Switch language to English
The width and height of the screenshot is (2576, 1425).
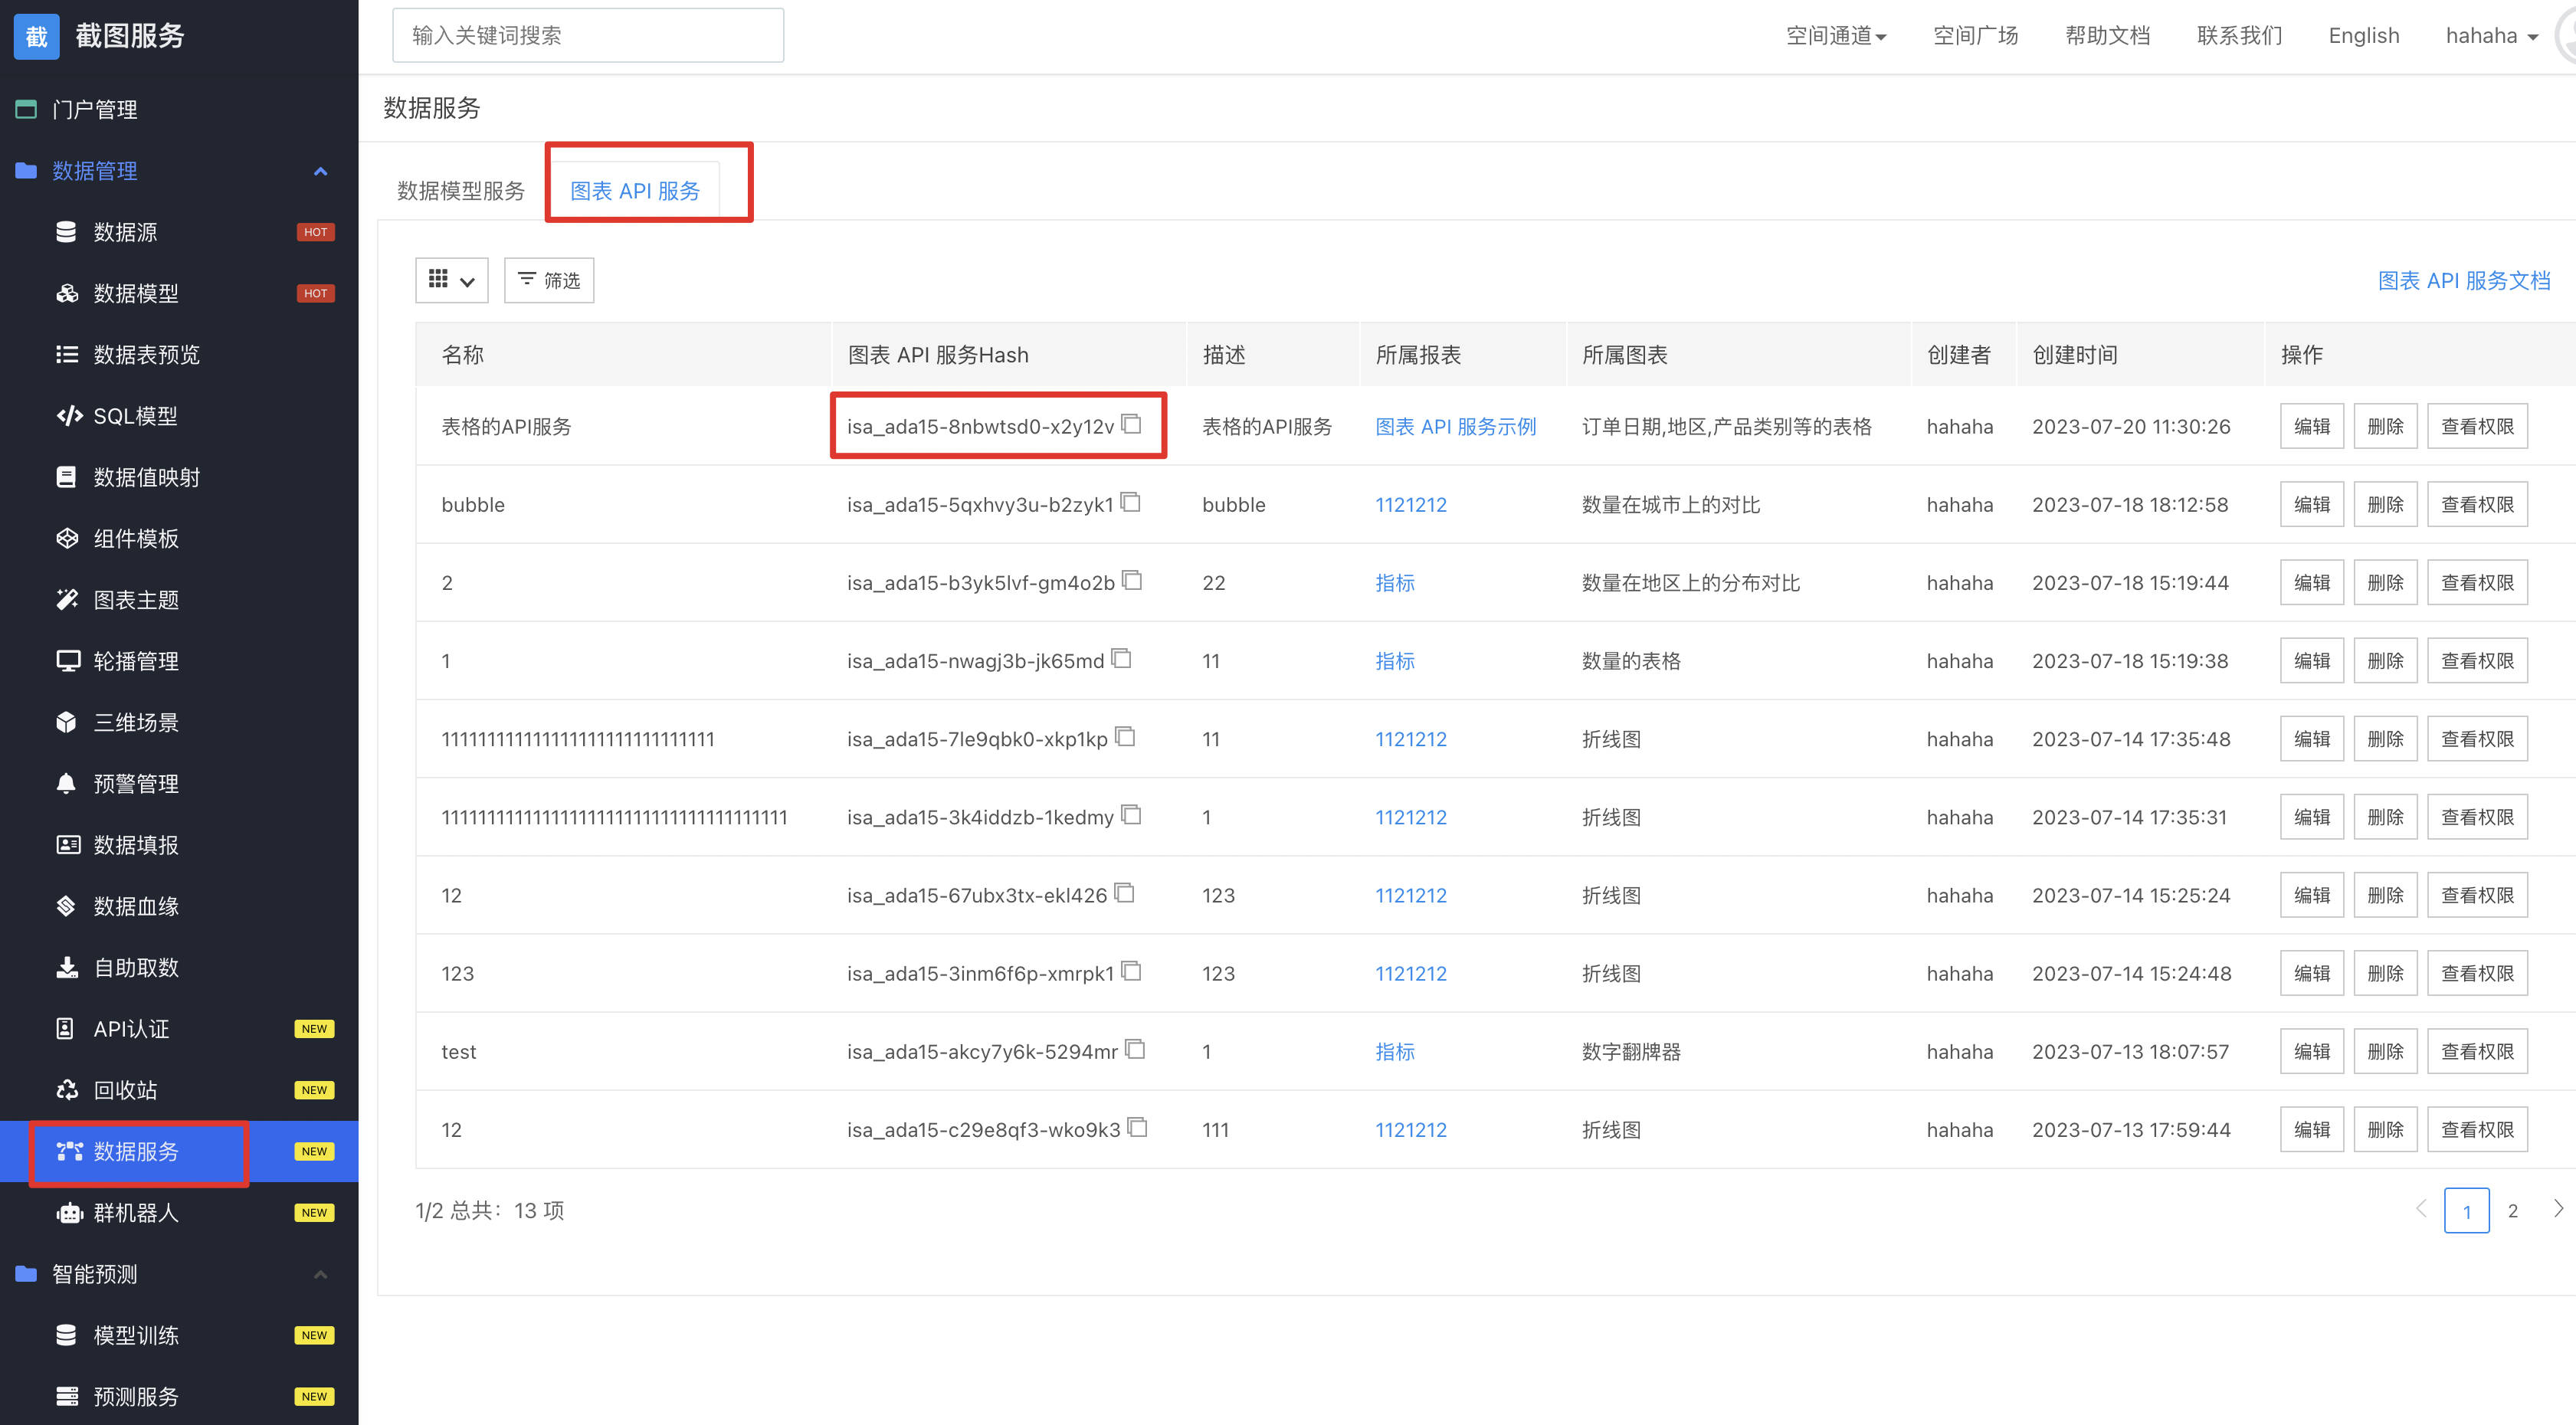click(2363, 36)
